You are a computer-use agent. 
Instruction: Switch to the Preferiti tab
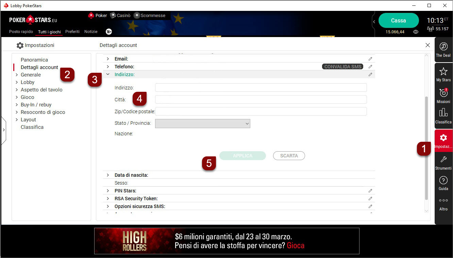(72, 32)
